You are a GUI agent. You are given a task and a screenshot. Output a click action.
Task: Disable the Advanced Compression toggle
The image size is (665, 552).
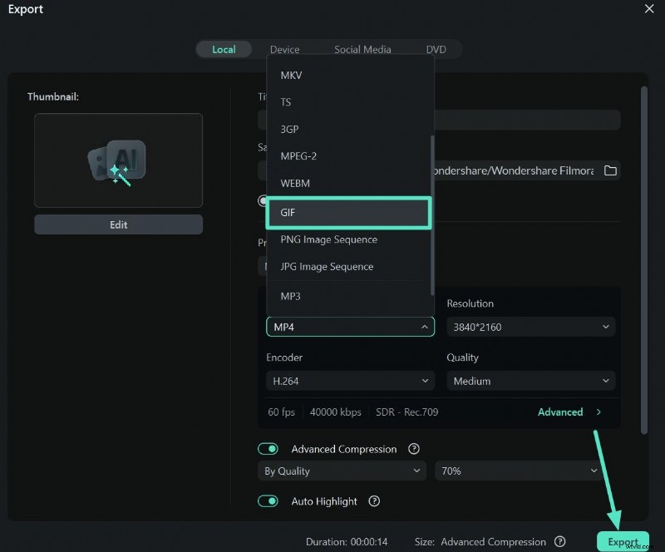pyautogui.click(x=268, y=448)
